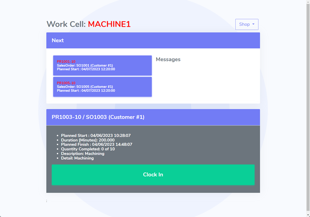
Task: Click the vertical scrollbar on the right edge
Action: [x=308, y=108]
